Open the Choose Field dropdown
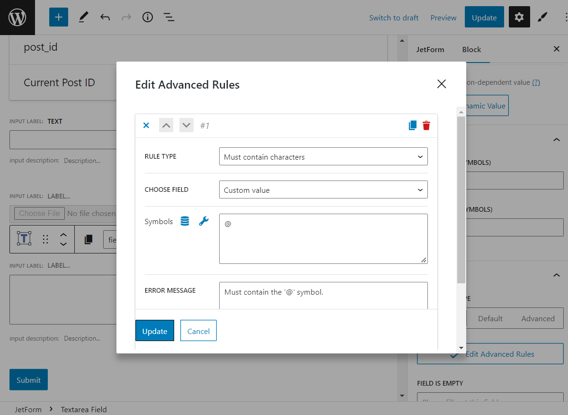 click(323, 189)
